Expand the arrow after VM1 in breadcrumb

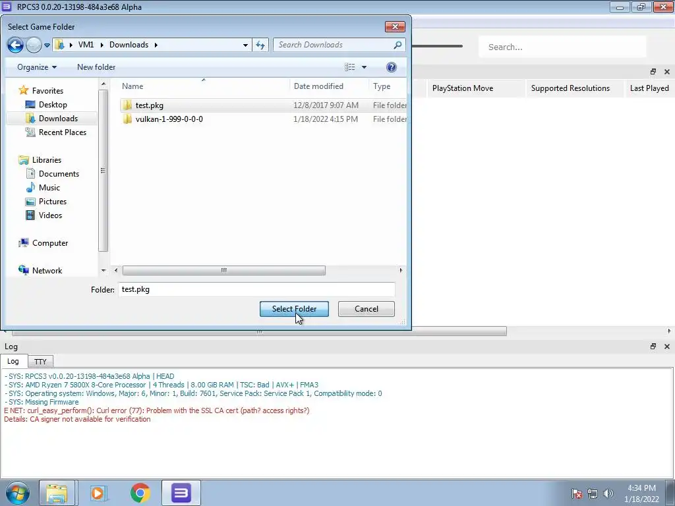pos(102,45)
